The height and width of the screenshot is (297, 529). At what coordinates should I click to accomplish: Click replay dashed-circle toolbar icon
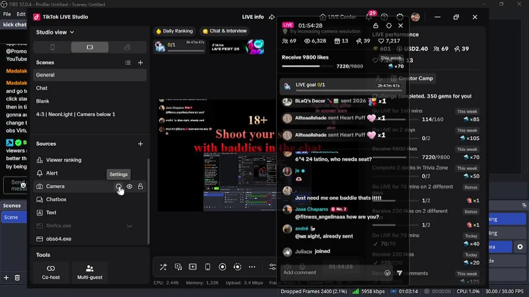coord(237,267)
